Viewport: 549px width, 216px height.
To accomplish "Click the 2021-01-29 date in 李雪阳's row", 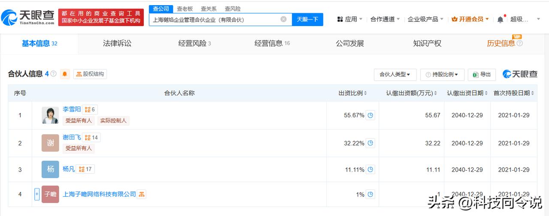I will tap(514, 115).
